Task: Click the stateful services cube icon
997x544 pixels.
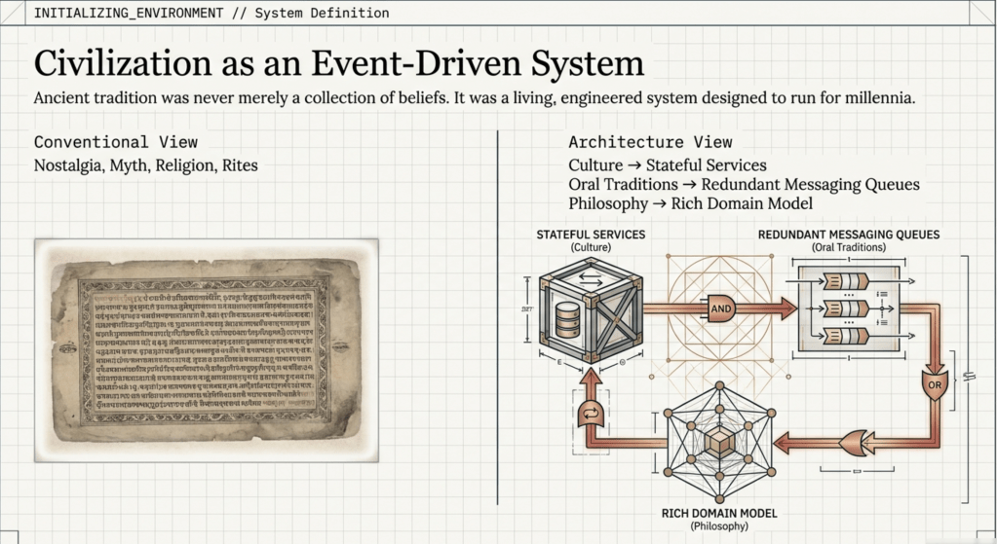Action: pyautogui.click(x=590, y=309)
